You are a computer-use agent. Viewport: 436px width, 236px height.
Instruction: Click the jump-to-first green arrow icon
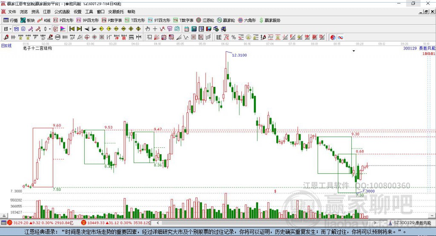click(72, 29)
